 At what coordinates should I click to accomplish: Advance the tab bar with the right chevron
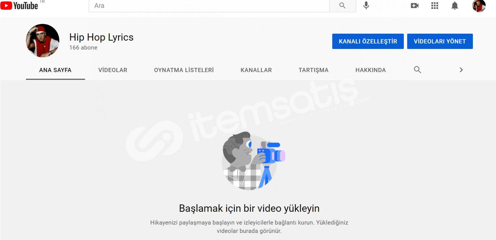pyautogui.click(x=461, y=70)
